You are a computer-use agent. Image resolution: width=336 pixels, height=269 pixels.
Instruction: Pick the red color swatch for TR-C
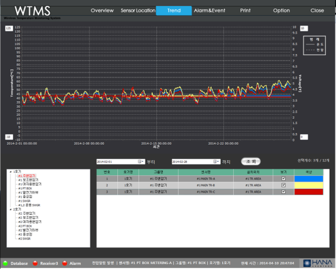point(309,191)
